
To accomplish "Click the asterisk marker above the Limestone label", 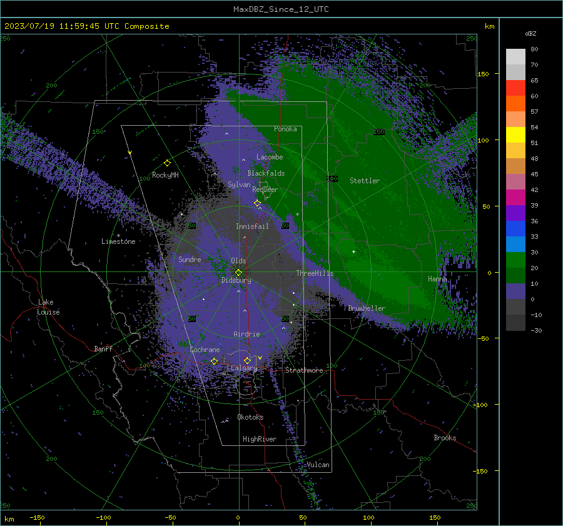I will (x=118, y=236).
